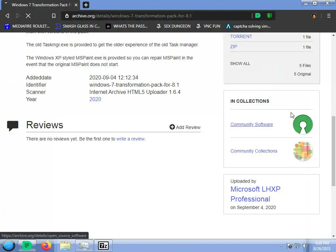The height and width of the screenshot is (252, 336).
Task: Open the system monitor taskbar icon
Action: click(84, 245)
